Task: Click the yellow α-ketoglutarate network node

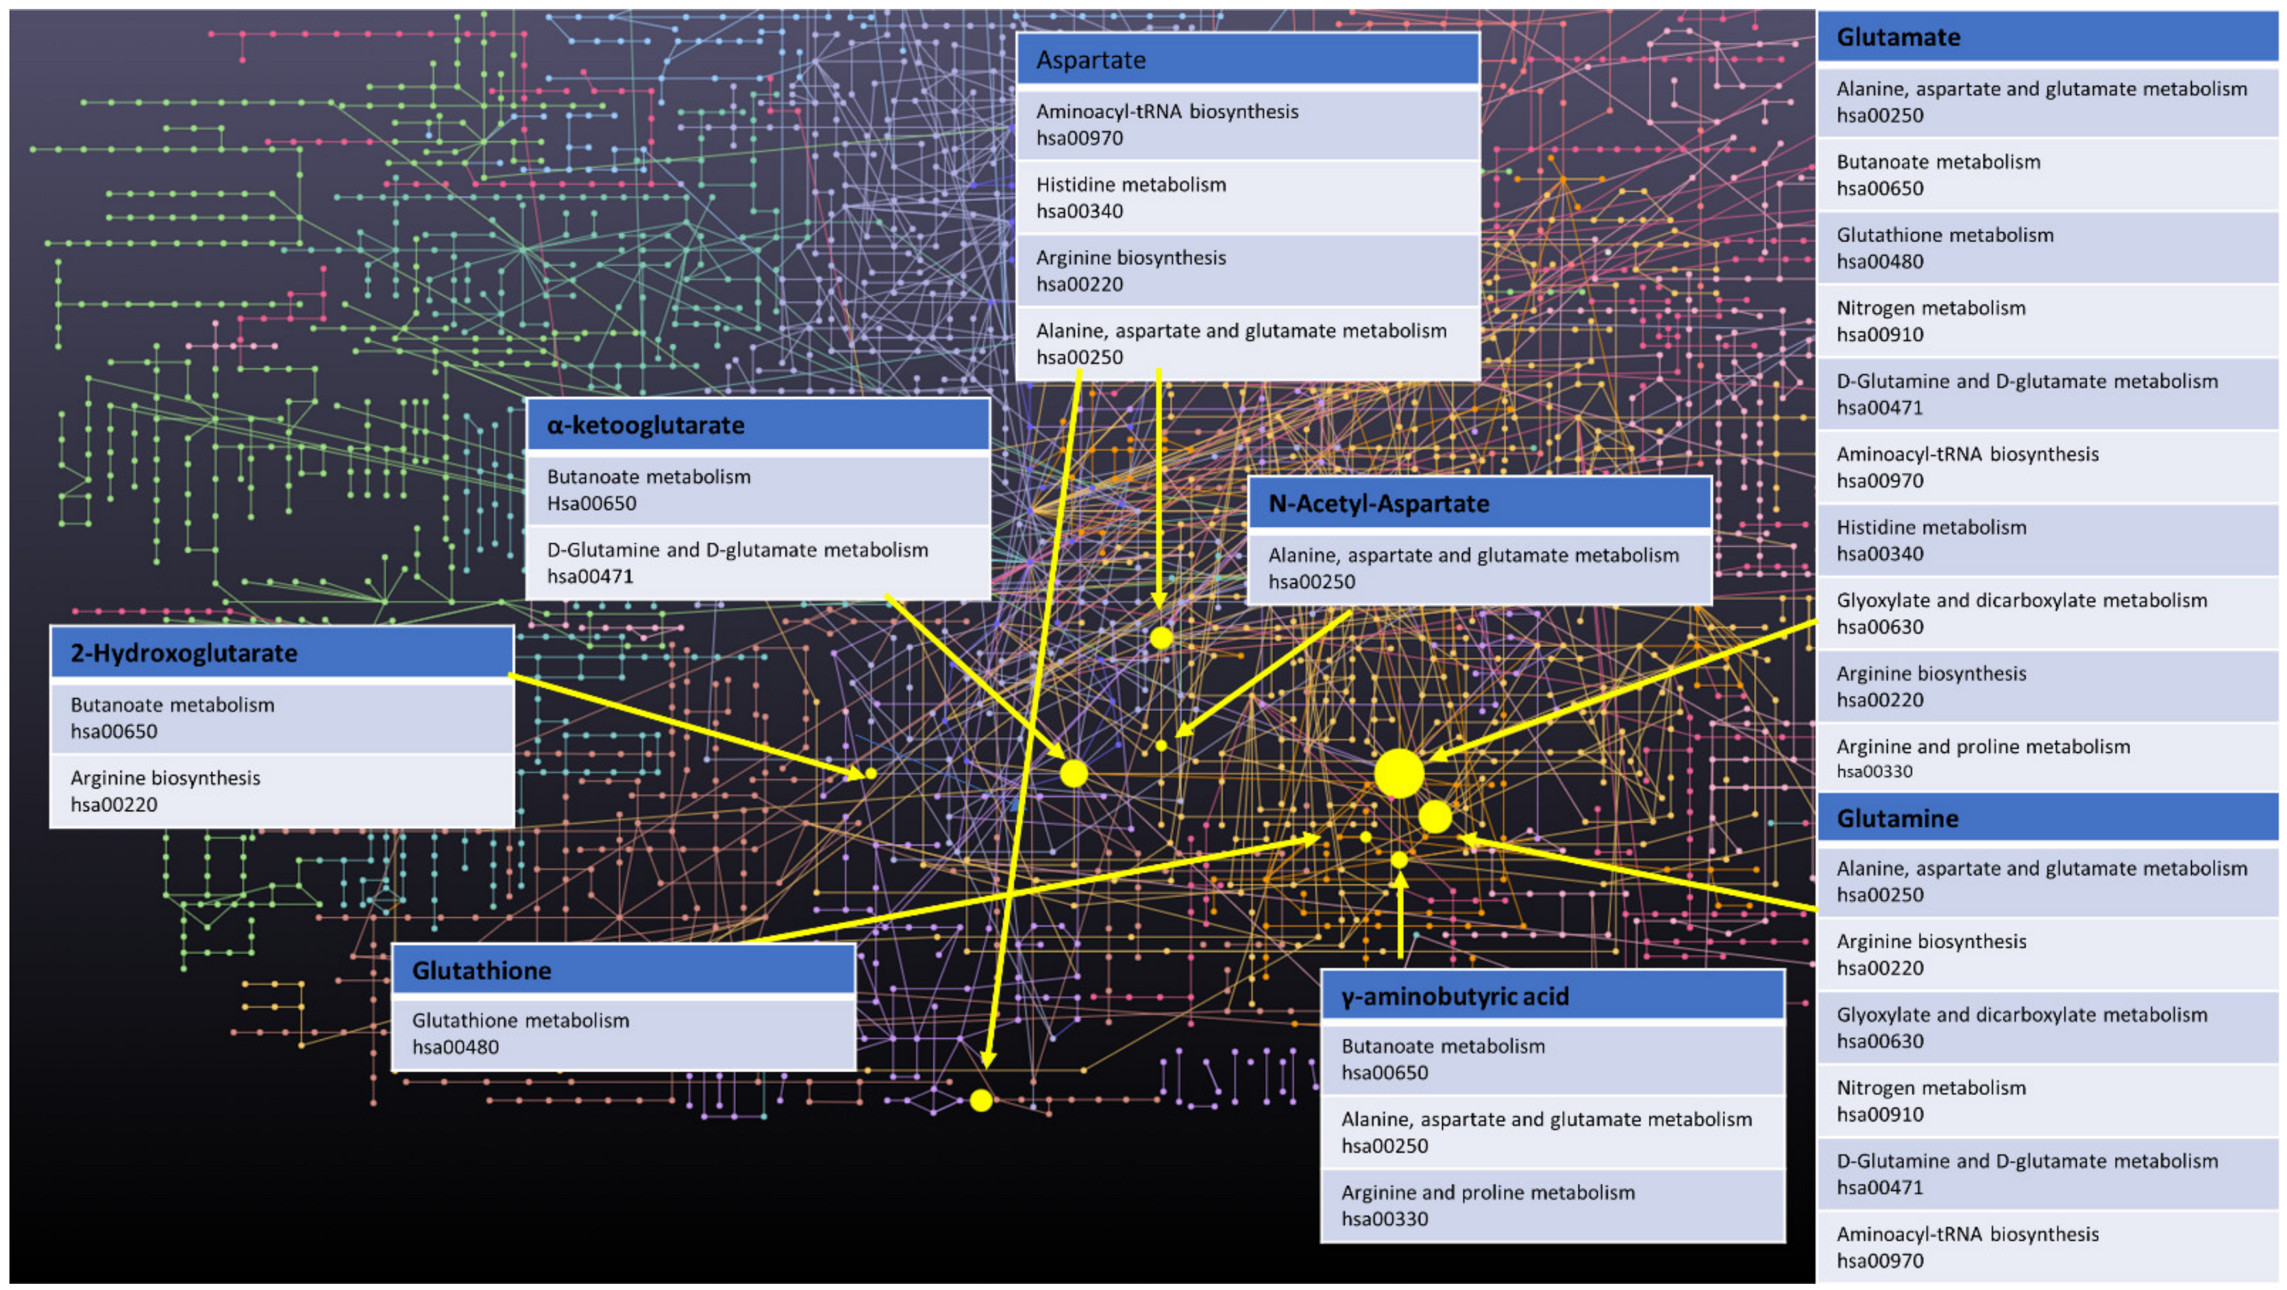Action: [x=1074, y=773]
